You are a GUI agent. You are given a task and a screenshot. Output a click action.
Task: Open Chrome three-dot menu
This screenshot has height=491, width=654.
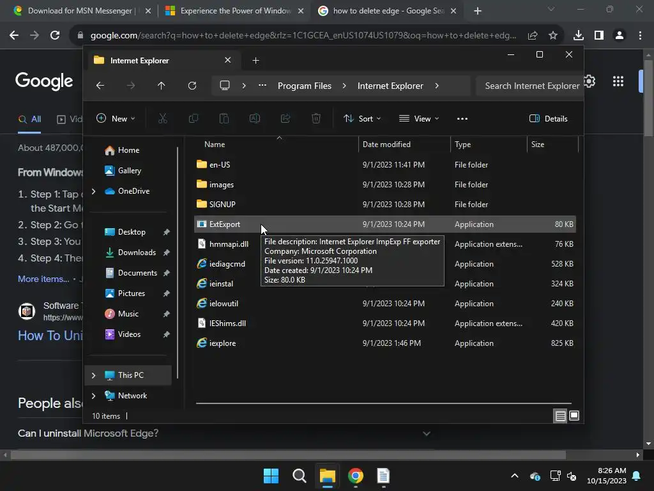[640, 36]
